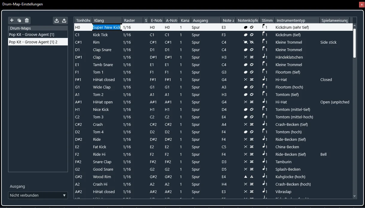Click the Tonhöhe column header
The height and width of the screenshot is (208, 365).
pos(83,20)
